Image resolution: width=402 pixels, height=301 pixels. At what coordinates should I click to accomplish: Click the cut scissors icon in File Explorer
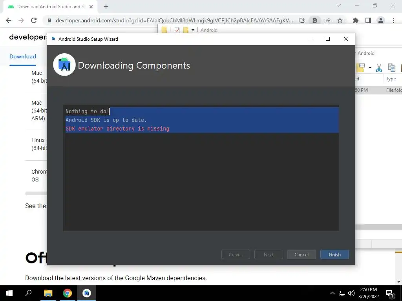tap(379, 68)
